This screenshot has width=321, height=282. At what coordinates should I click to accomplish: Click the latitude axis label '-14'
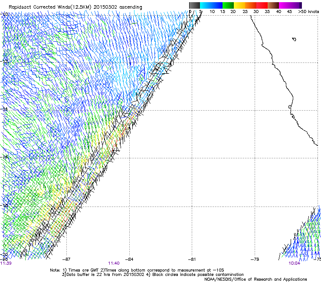point(5,109)
